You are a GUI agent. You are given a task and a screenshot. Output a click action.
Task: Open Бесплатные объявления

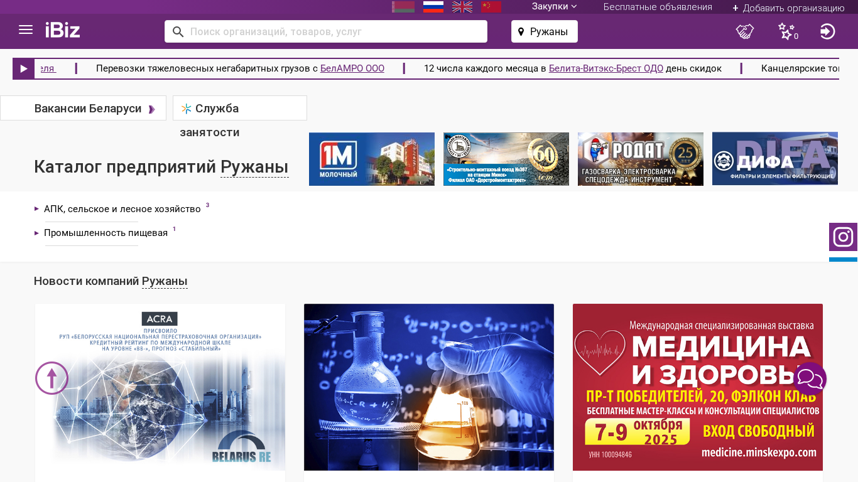[658, 7]
